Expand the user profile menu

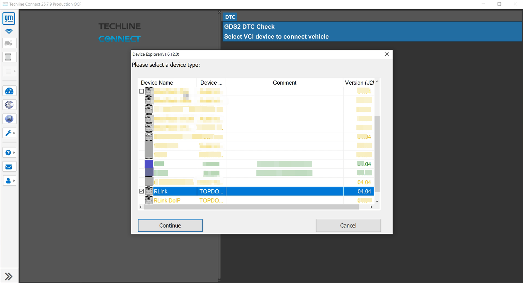14,181
